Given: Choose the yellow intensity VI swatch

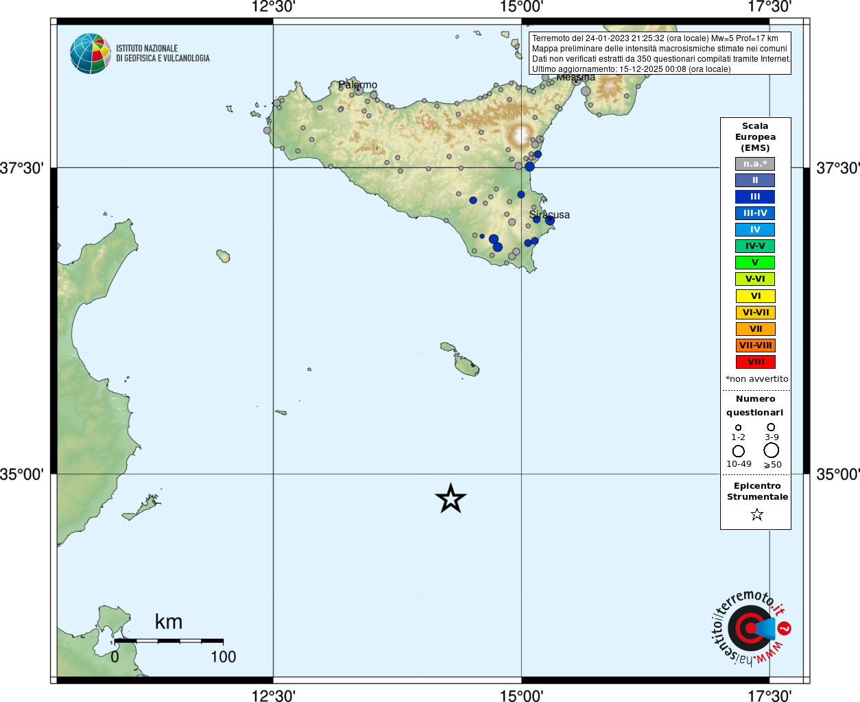Looking at the screenshot, I should (x=755, y=296).
